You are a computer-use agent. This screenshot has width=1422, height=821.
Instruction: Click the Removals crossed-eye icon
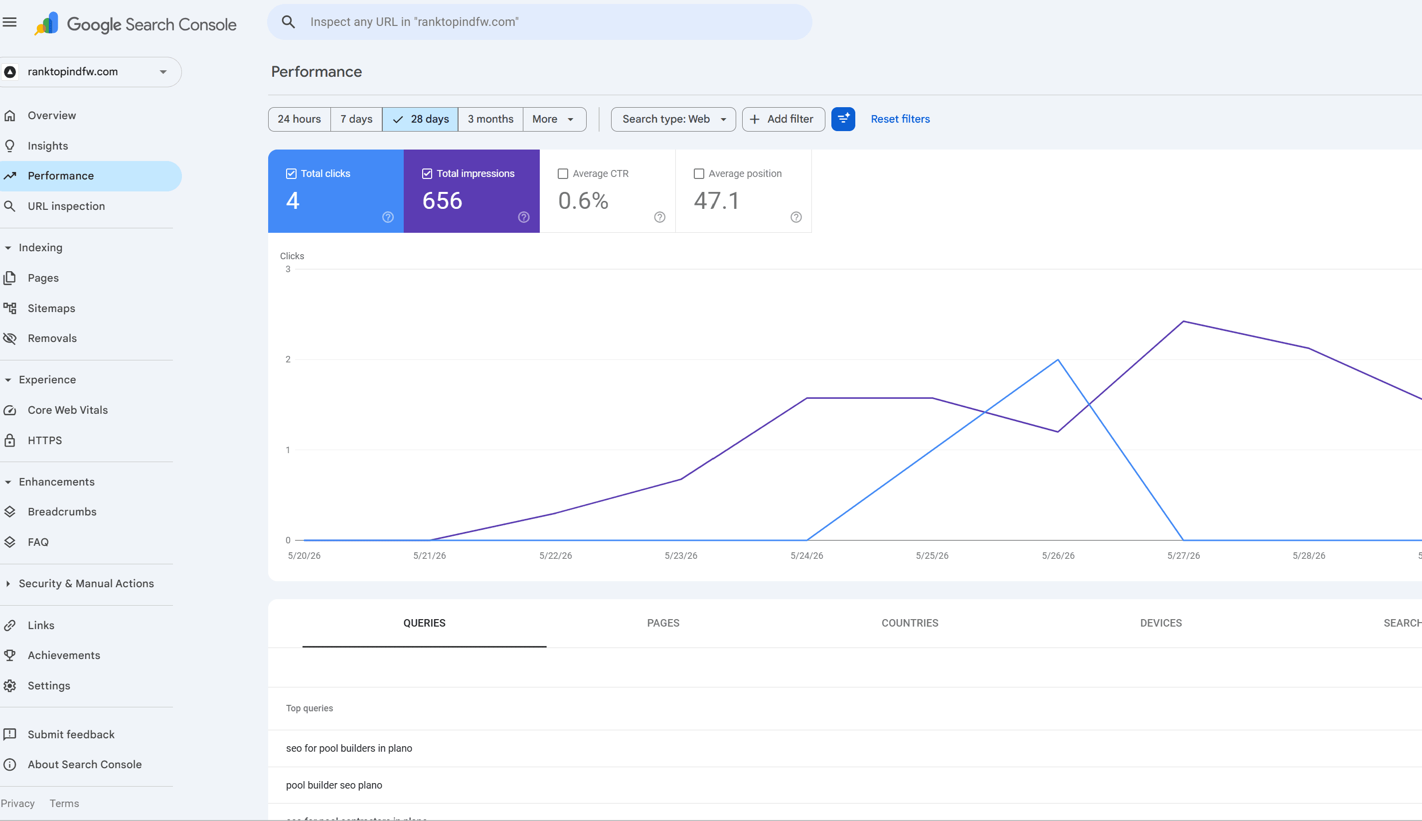[9, 338]
